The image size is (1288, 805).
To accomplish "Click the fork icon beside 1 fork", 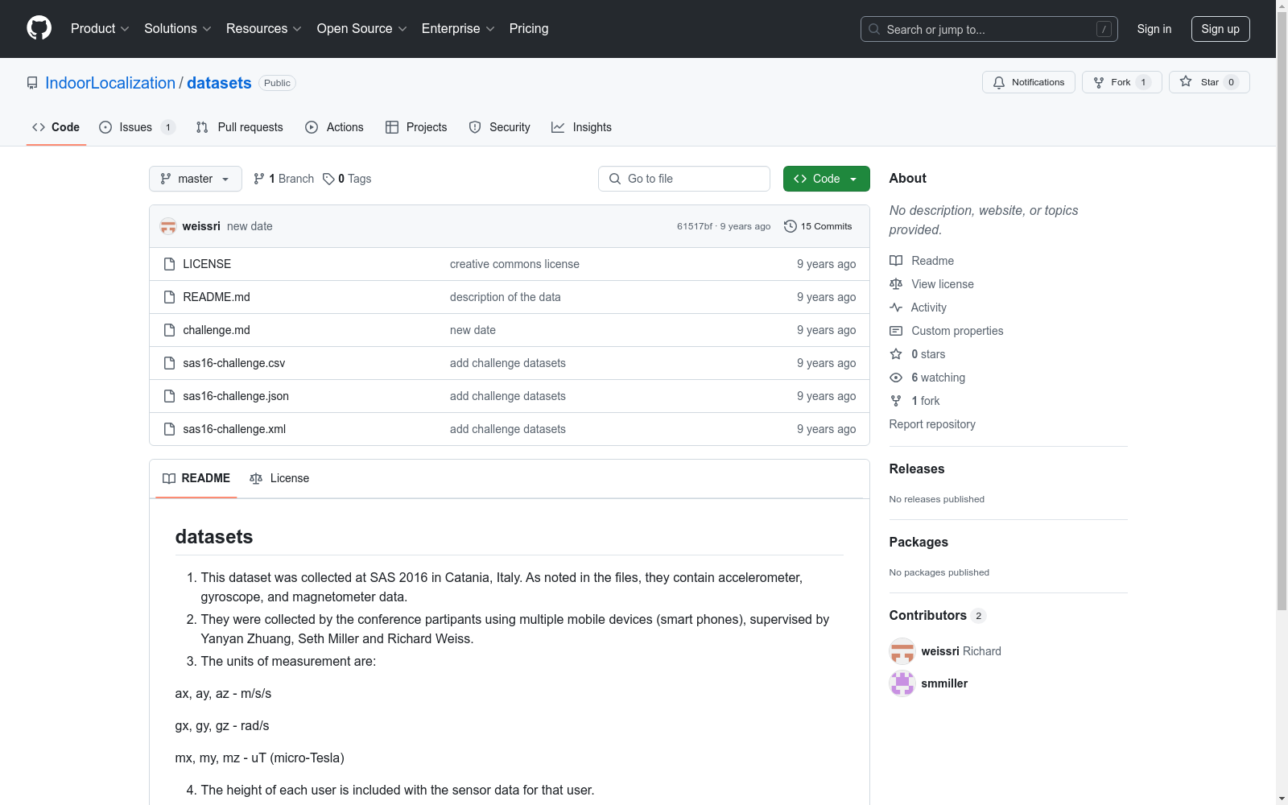I will tap(896, 401).
